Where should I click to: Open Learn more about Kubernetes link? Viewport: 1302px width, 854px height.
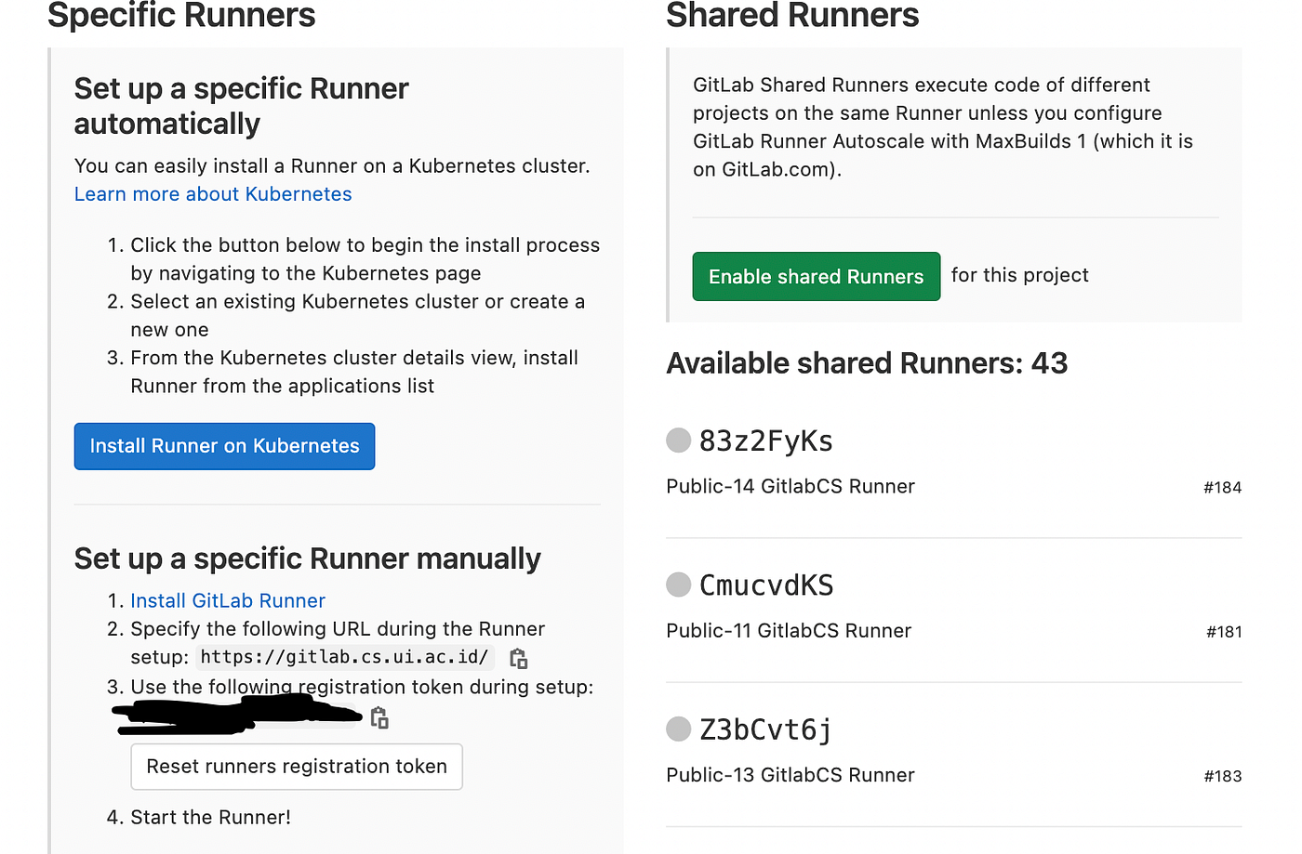[212, 193]
